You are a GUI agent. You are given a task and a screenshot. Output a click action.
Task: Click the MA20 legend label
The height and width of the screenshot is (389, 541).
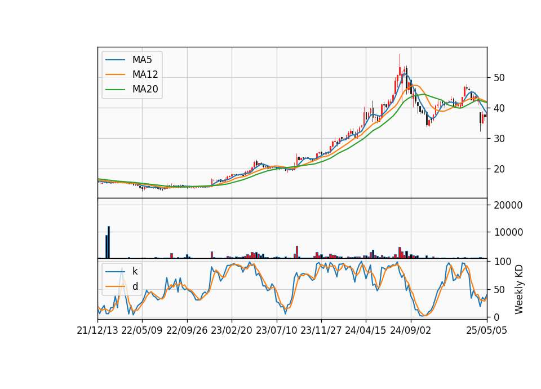(x=145, y=89)
